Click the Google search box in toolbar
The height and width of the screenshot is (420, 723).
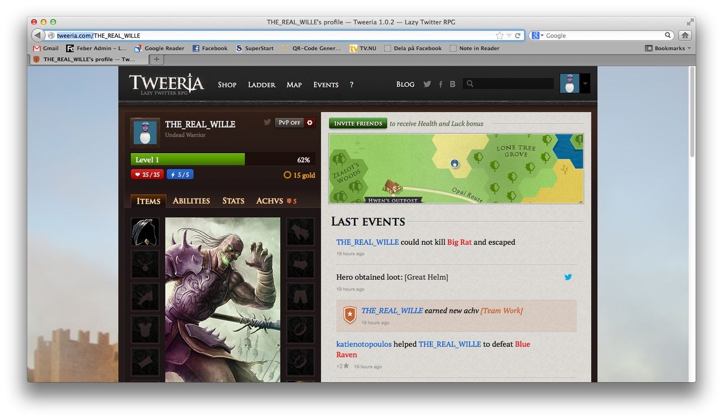click(x=602, y=36)
